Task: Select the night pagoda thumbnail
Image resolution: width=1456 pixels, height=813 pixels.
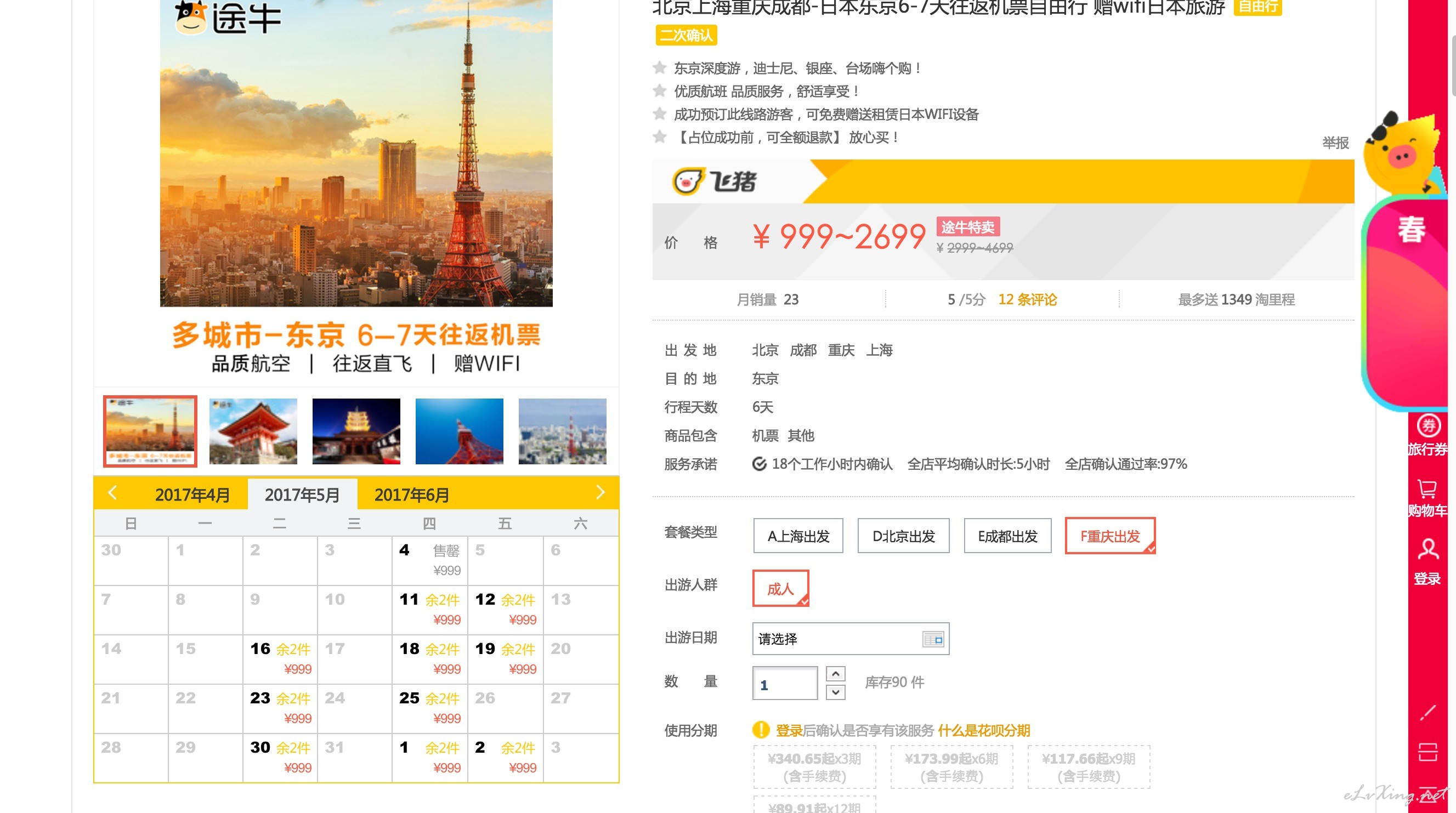Action: 356,431
